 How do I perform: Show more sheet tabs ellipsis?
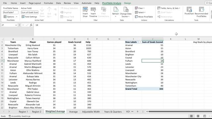[x=132, y=112]
